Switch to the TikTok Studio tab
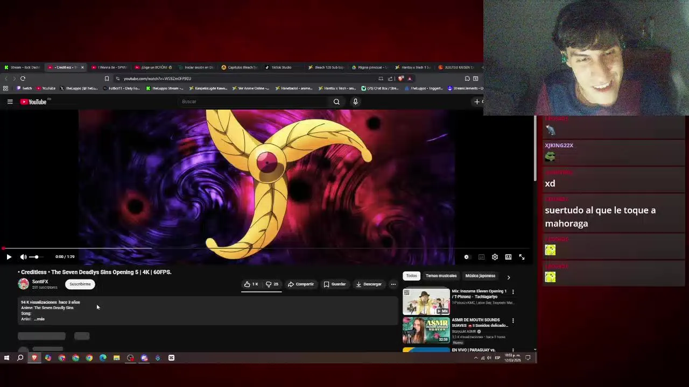 (x=279, y=67)
